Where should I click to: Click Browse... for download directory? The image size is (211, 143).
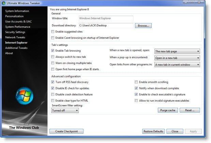click(143, 26)
